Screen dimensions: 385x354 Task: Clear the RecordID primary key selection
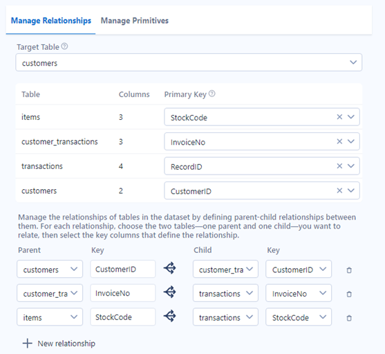coord(339,166)
